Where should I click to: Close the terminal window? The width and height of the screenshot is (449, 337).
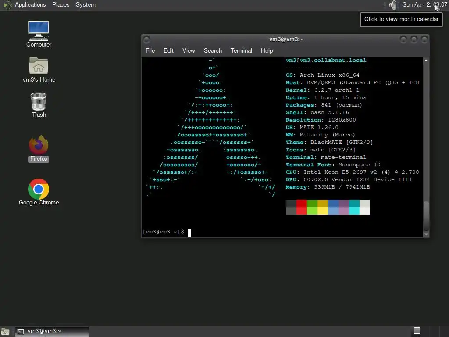(424, 39)
